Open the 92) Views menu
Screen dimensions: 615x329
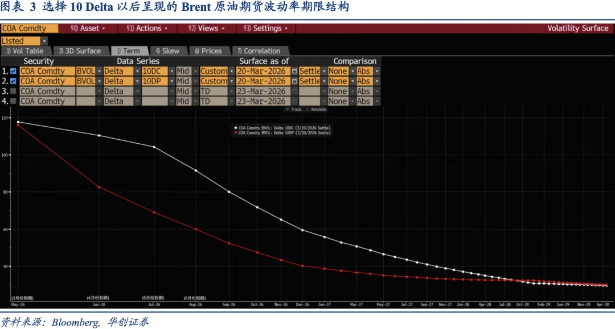click(x=206, y=28)
